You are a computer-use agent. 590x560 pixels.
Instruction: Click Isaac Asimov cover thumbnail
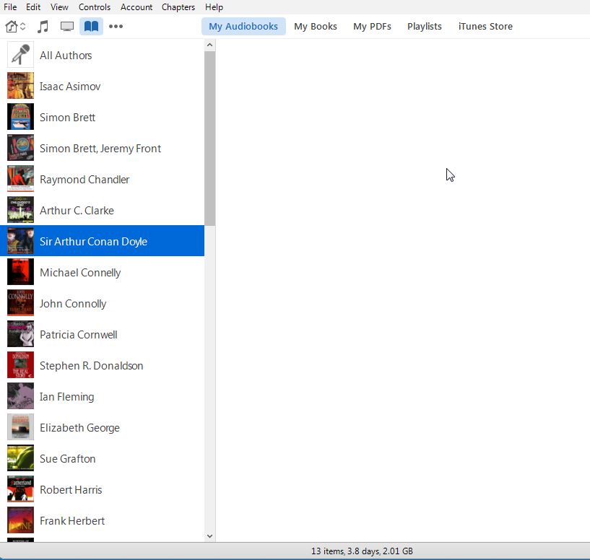(20, 86)
